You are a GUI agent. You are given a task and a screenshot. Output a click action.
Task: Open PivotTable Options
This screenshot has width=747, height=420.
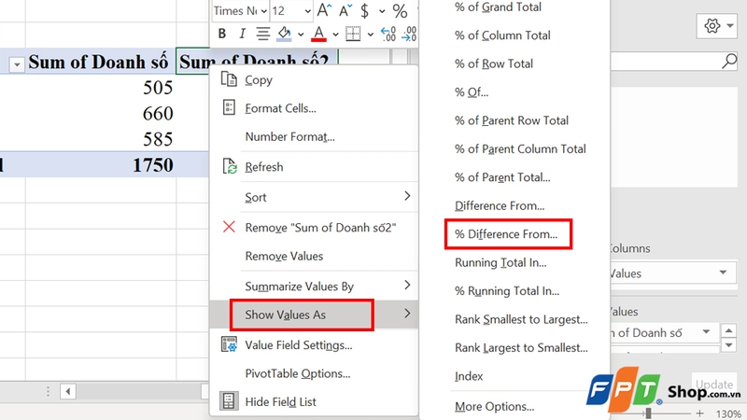click(x=314, y=373)
